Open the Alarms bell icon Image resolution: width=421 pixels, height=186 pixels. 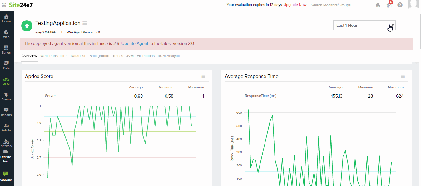(x=6, y=95)
